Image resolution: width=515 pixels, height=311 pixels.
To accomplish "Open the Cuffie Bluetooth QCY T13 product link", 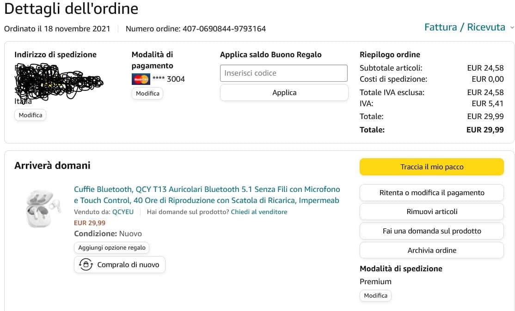I will click(x=207, y=195).
